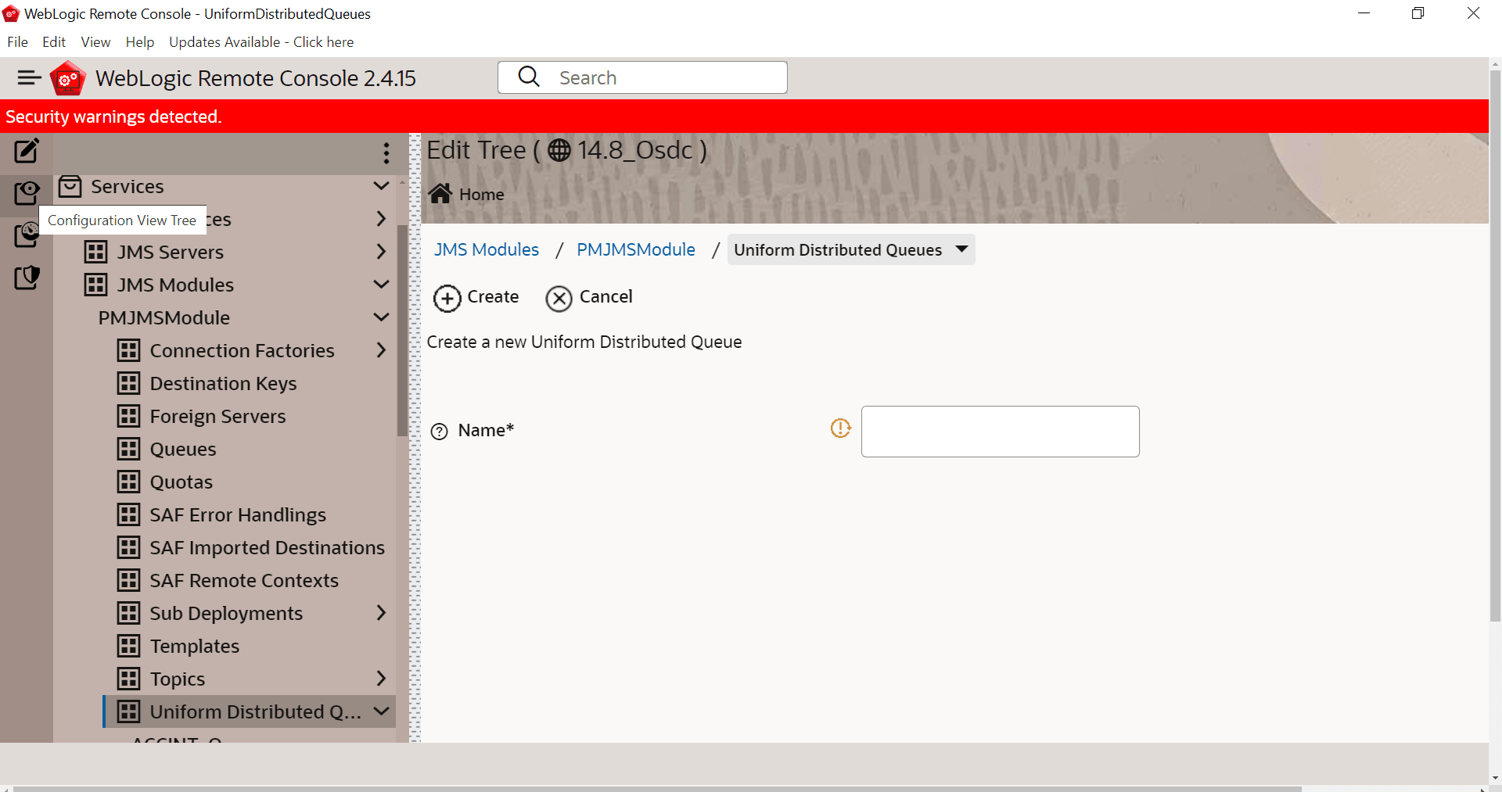
Task: Collapse the PMJMSModule node
Action: click(x=381, y=317)
